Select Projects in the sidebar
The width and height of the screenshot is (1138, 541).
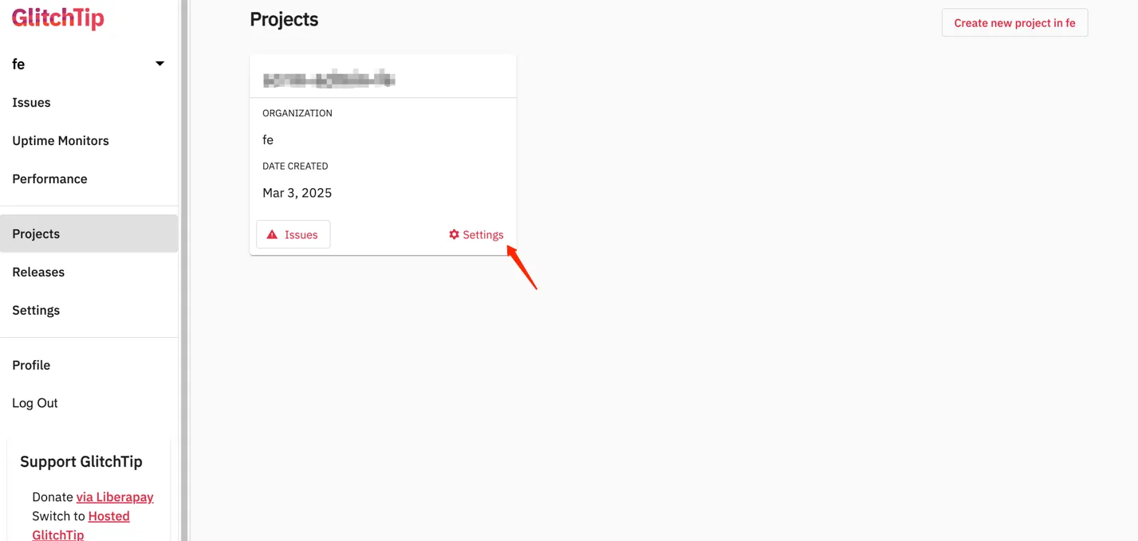[x=89, y=233]
